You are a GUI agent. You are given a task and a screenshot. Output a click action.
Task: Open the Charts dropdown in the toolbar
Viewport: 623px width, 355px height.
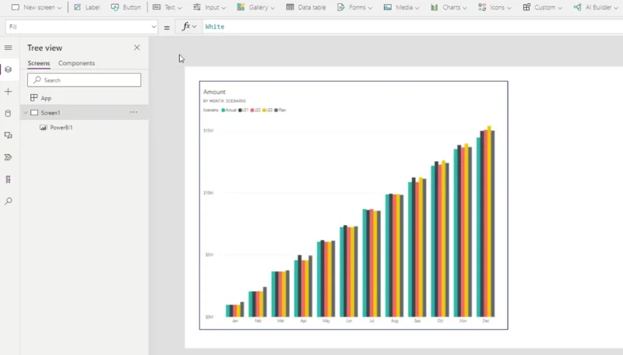click(449, 7)
